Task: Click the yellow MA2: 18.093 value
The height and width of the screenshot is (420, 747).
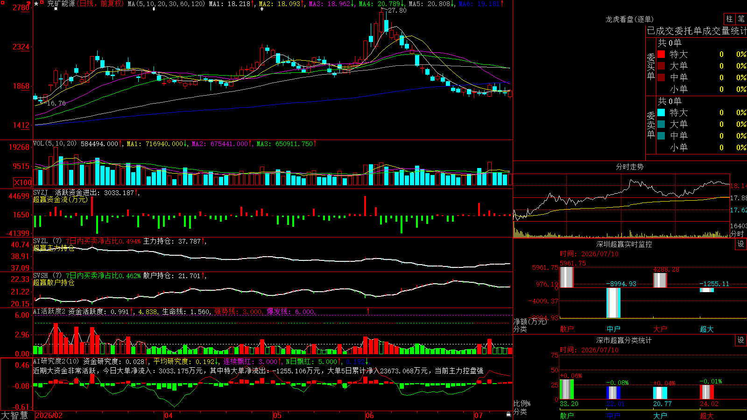Action: tap(281, 4)
